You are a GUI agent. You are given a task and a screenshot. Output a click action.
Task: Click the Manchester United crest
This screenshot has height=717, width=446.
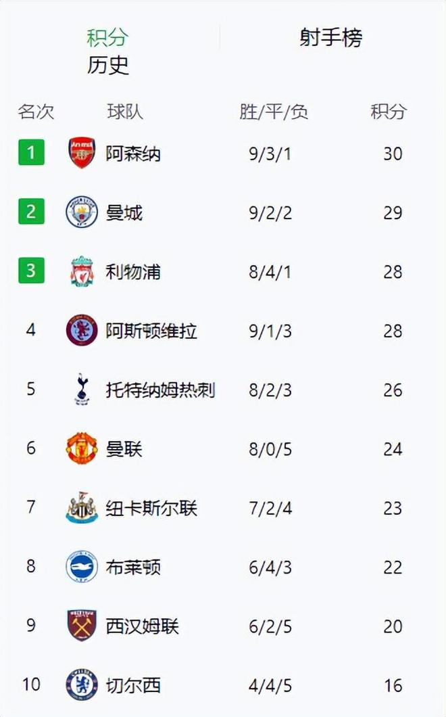tap(82, 449)
